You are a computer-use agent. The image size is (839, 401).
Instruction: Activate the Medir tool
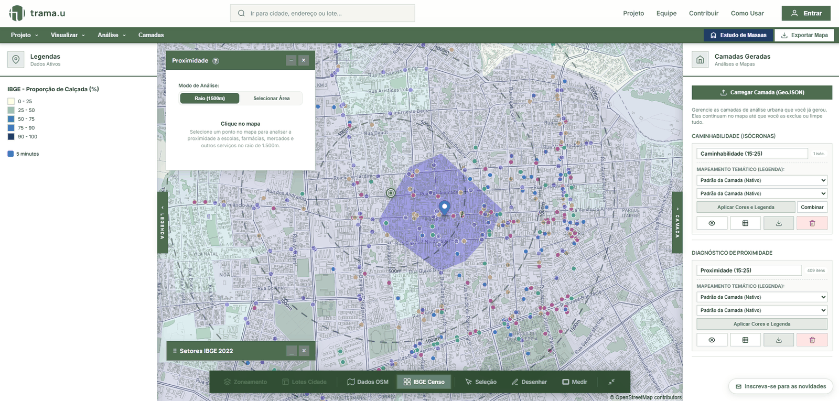(575, 382)
